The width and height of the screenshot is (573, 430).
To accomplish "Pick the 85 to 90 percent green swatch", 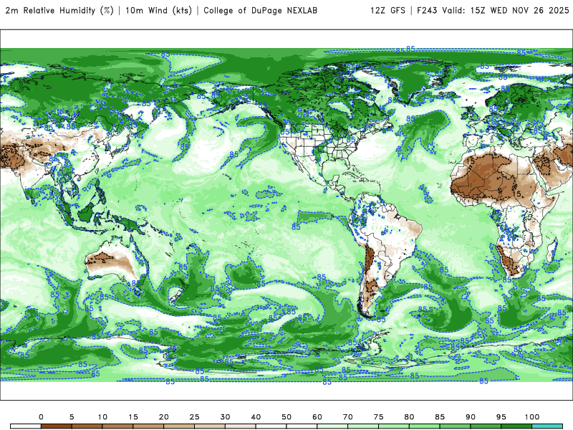I will tap(456, 426).
